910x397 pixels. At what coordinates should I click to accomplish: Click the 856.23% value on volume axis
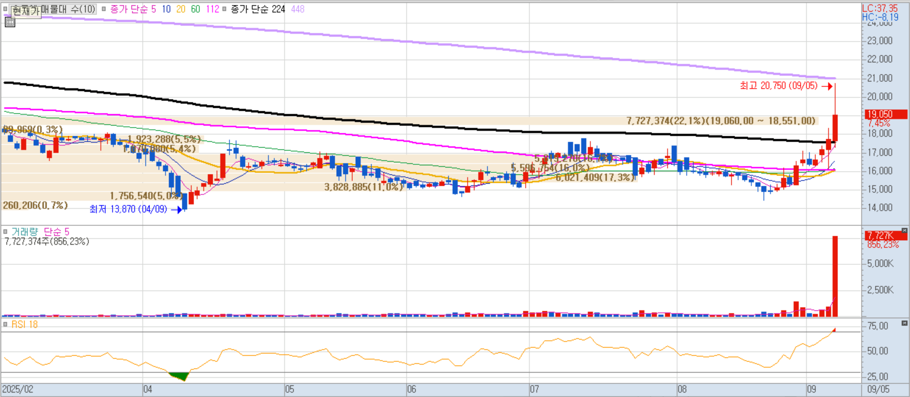click(x=883, y=244)
